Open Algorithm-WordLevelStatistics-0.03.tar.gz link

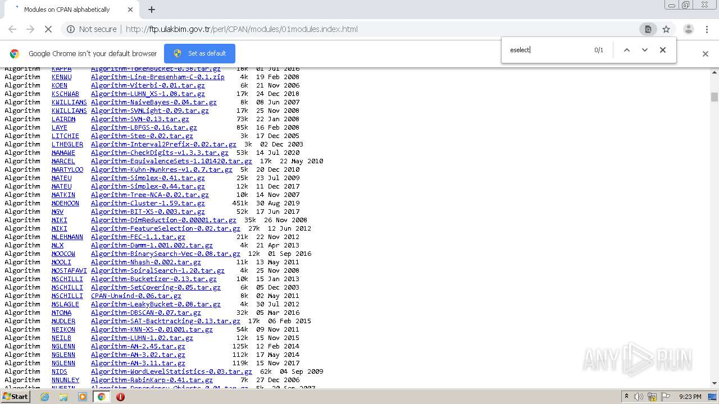coord(171,371)
